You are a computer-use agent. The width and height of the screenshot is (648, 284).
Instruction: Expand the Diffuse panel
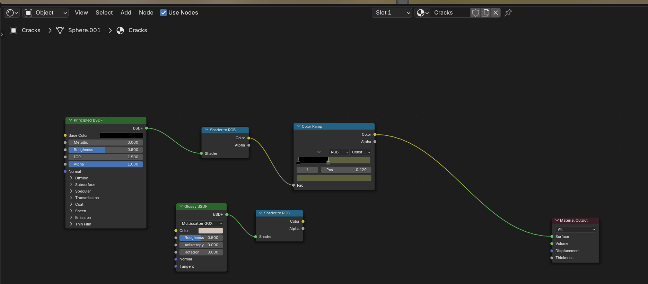[x=71, y=178]
